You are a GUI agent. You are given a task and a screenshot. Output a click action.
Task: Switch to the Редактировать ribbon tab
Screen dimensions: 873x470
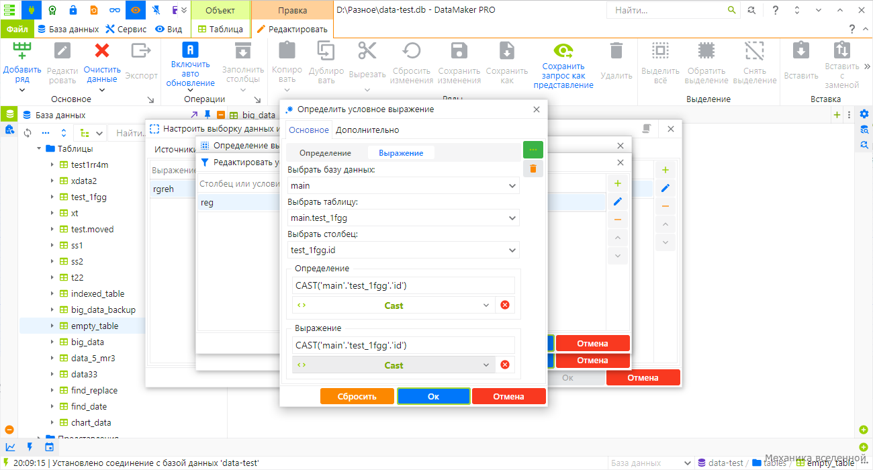(292, 29)
